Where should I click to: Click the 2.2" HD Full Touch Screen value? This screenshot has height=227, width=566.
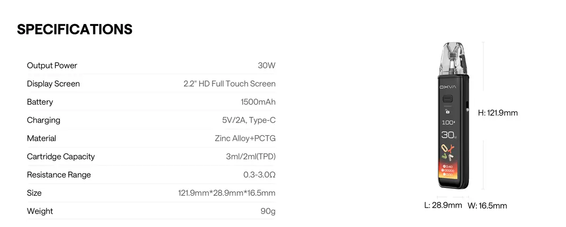pos(229,84)
